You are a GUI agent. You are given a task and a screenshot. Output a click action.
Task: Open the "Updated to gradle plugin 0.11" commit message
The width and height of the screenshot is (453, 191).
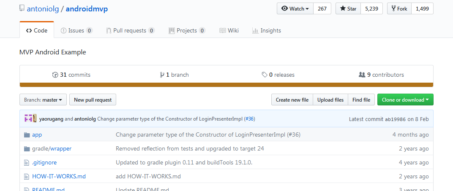(x=184, y=162)
